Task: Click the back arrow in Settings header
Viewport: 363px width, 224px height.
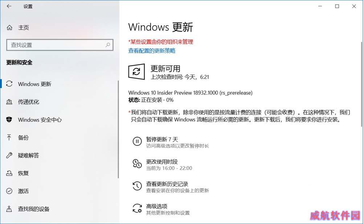Action: click(9, 6)
